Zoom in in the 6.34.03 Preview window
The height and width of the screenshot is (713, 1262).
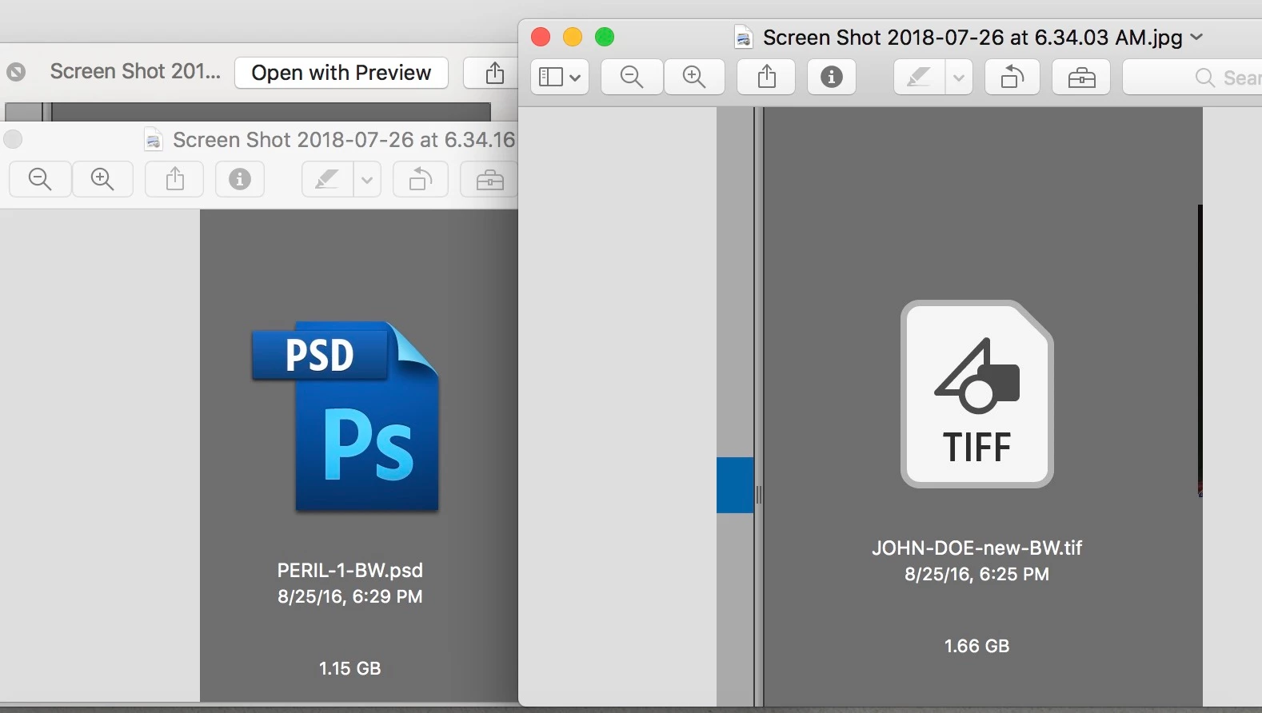pos(694,78)
